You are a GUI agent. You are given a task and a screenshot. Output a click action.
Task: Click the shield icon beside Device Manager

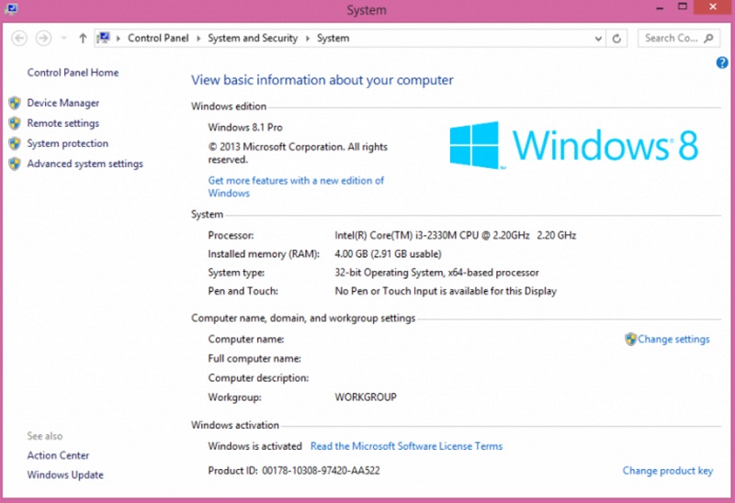tap(15, 104)
